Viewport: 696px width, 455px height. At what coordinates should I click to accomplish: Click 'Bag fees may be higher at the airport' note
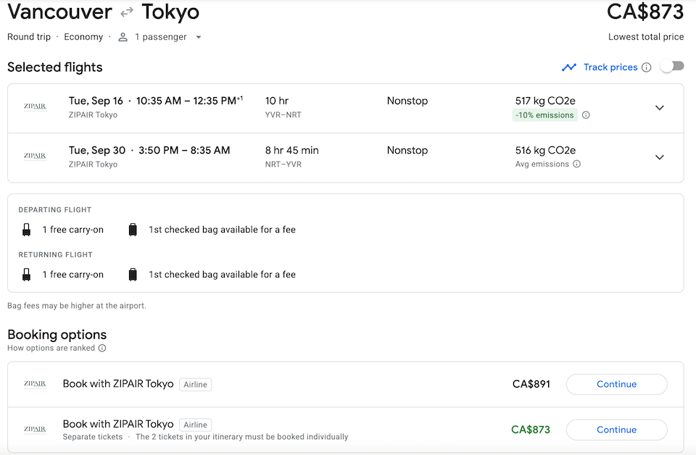click(77, 306)
